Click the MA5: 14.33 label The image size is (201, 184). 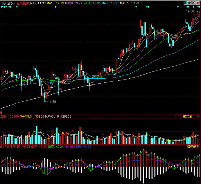click(38, 3)
